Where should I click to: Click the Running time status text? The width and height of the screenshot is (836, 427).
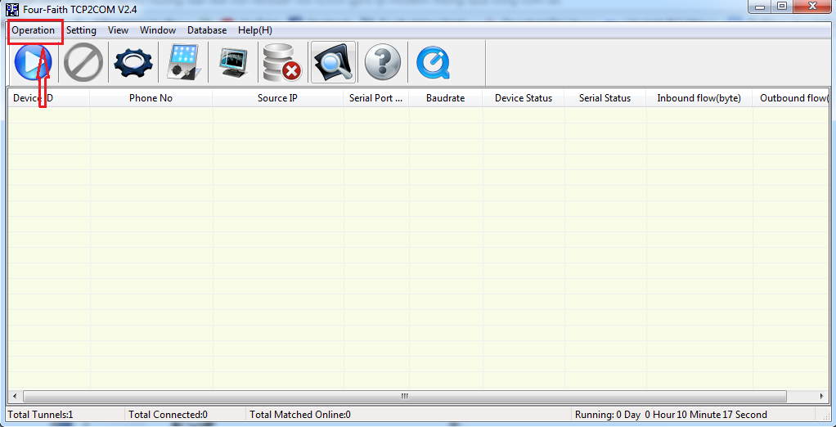671,414
